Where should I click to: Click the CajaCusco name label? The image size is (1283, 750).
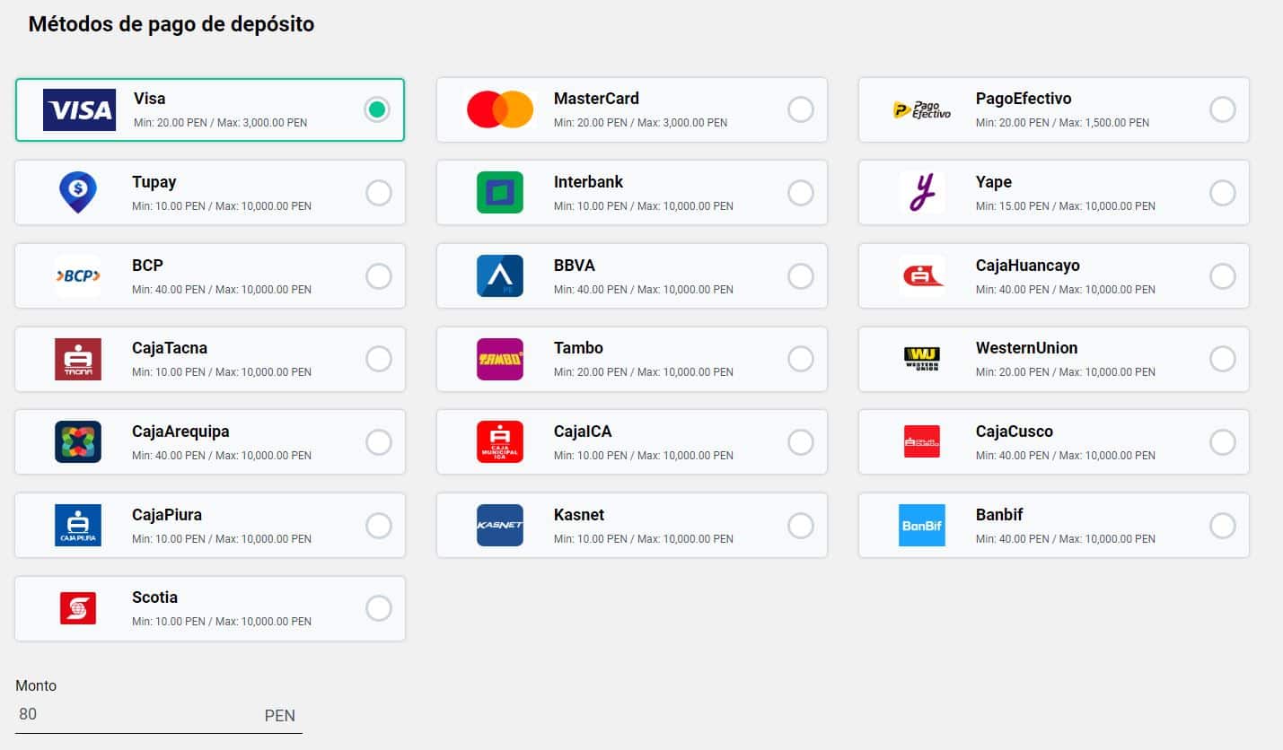[1015, 432]
